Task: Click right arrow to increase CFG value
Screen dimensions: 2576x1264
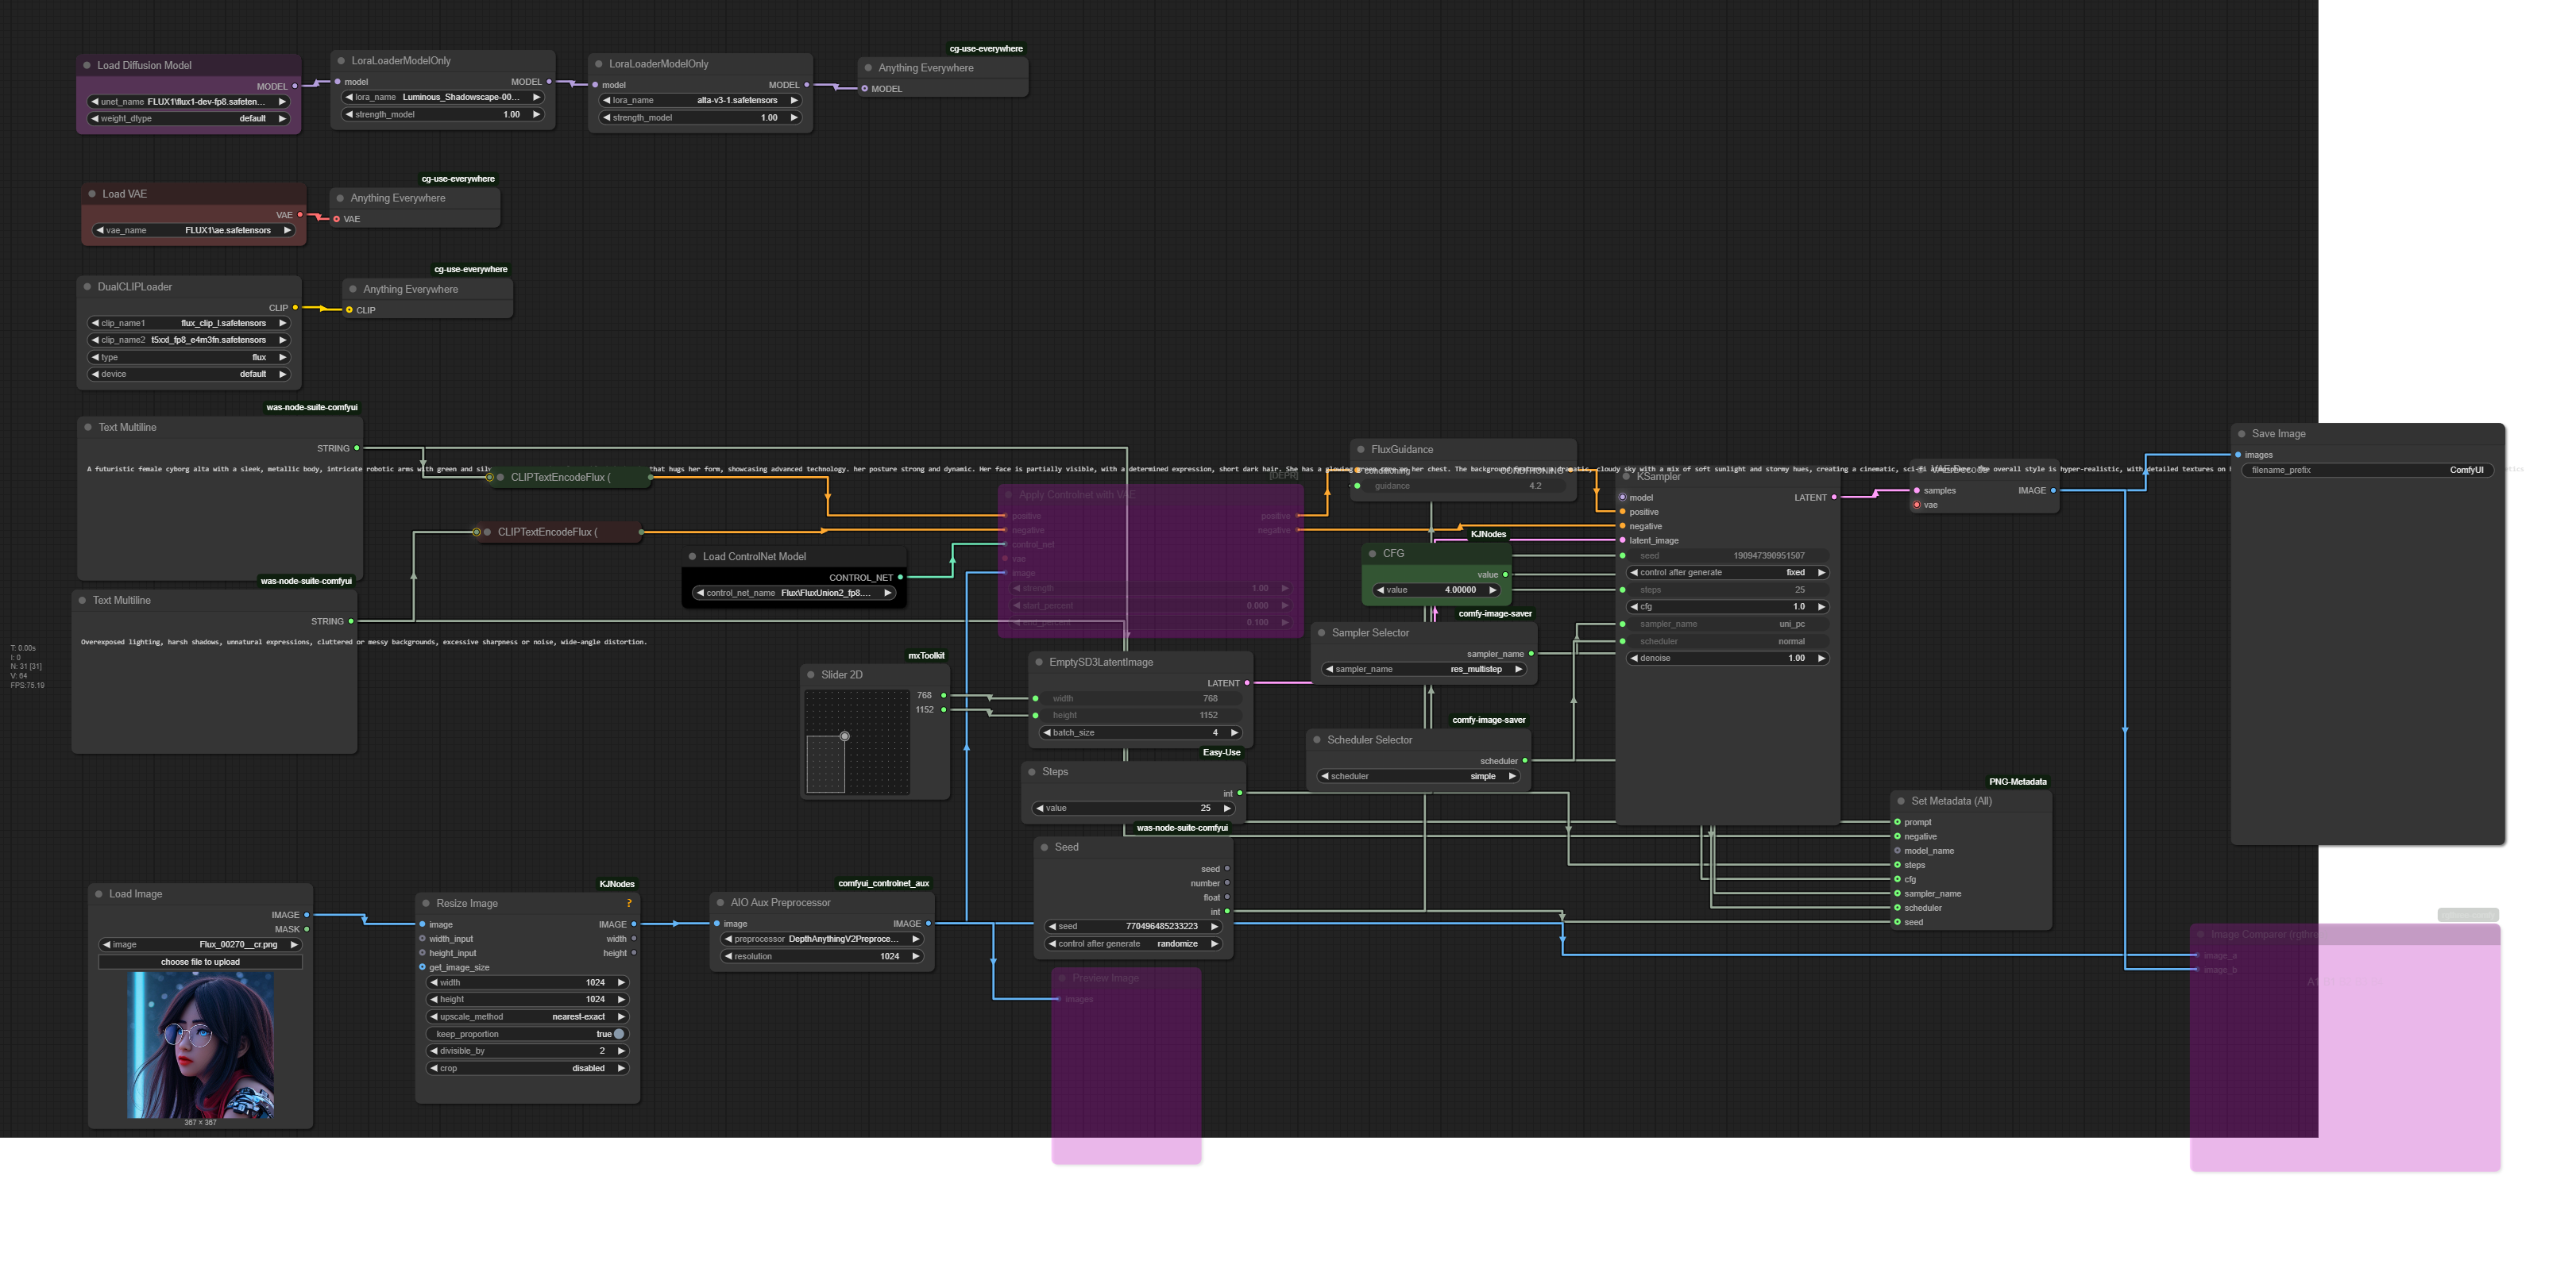Action: [x=1492, y=590]
